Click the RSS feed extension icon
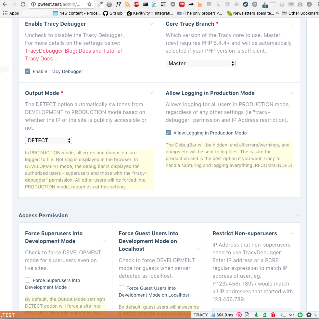The width and height of the screenshot is (319, 319). pyautogui.click(x=127, y=4)
